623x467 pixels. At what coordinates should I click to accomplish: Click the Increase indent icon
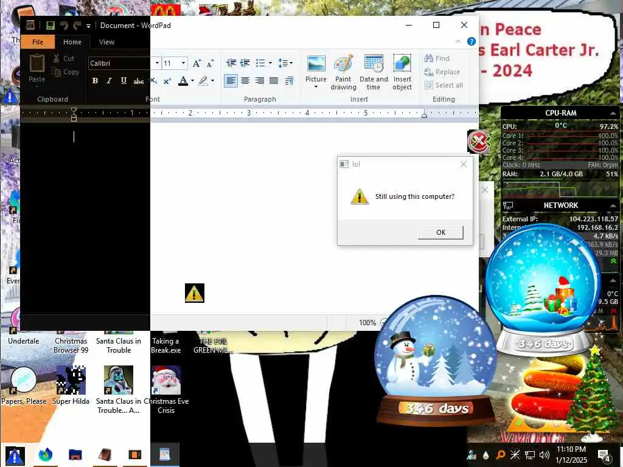[x=245, y=63]
